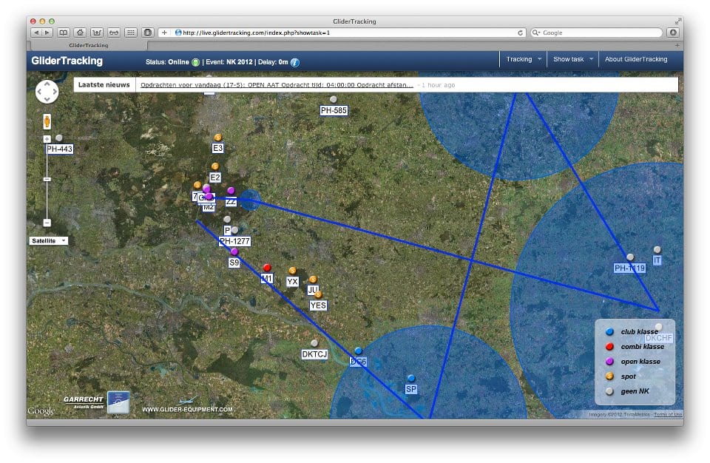Click the map pan control wheel
710x463 pixels.
click(47, 92)
